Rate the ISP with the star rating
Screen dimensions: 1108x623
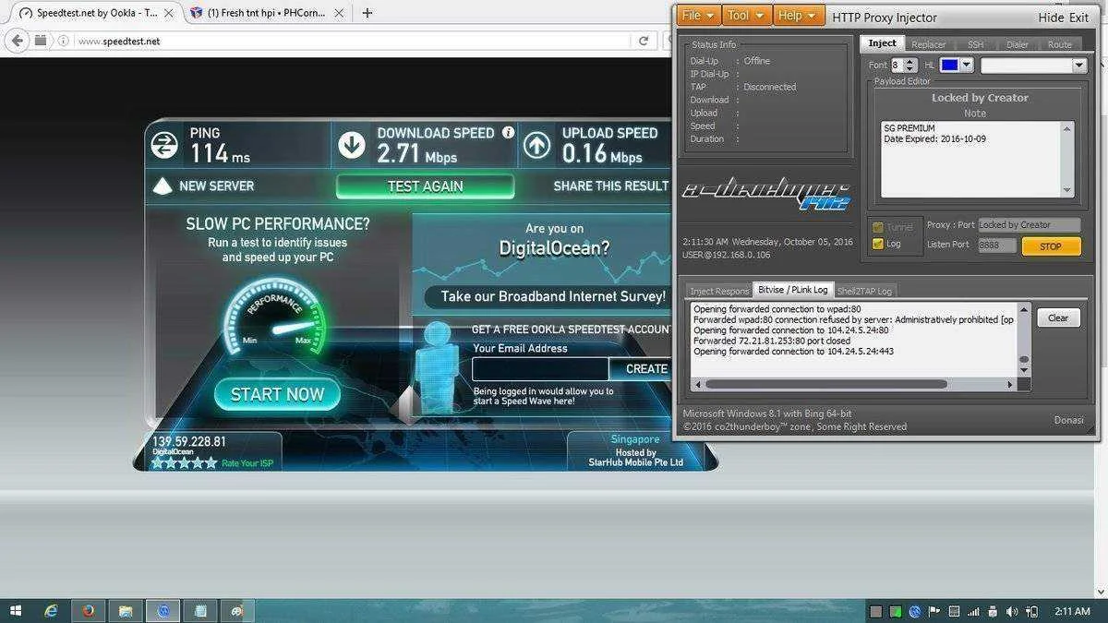184,462
